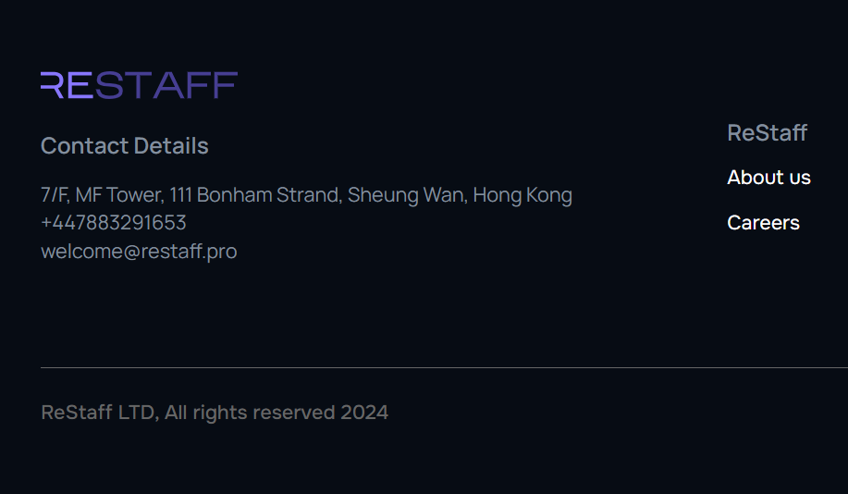Select the Contact Details heading
The height and width of the screenshot is (494, 848).
point(124,146)
